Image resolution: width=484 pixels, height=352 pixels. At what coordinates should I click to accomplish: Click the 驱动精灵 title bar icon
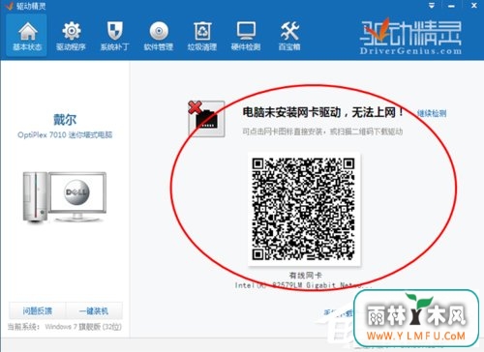click(x=10, y=6)
